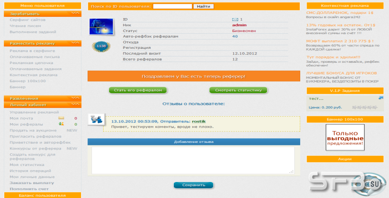Focus the user ID search field

click(173, 6)
